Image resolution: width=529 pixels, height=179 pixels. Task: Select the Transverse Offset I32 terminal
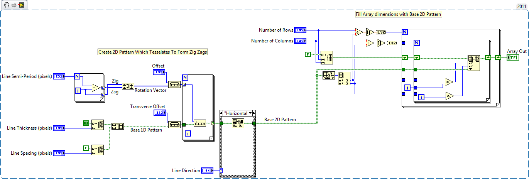point(159,113)
